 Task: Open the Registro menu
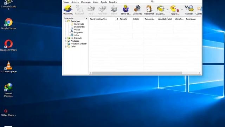113,2
